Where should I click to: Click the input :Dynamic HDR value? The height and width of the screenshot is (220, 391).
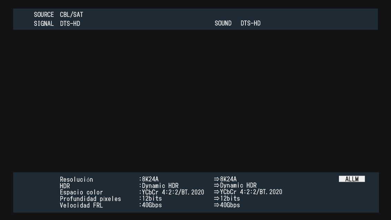tap(159, 186)
